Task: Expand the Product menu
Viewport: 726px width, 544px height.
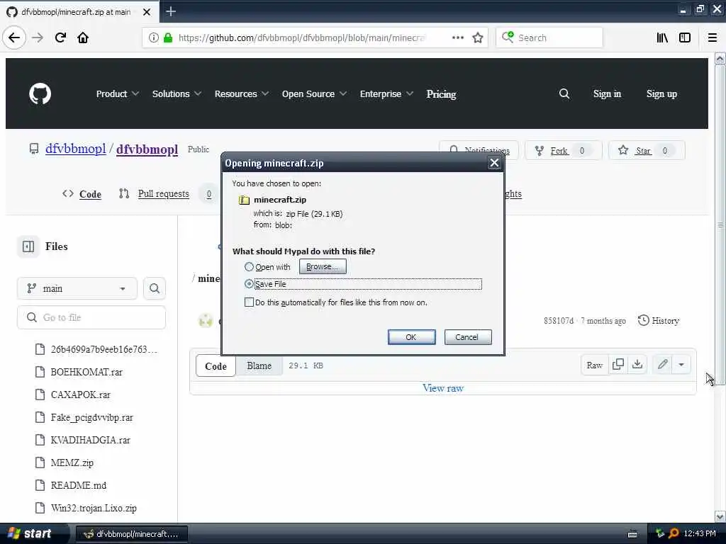Action: point(117,93)
